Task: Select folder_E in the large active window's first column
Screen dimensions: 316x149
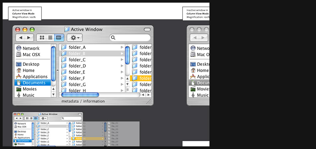Action: (77, 72)
